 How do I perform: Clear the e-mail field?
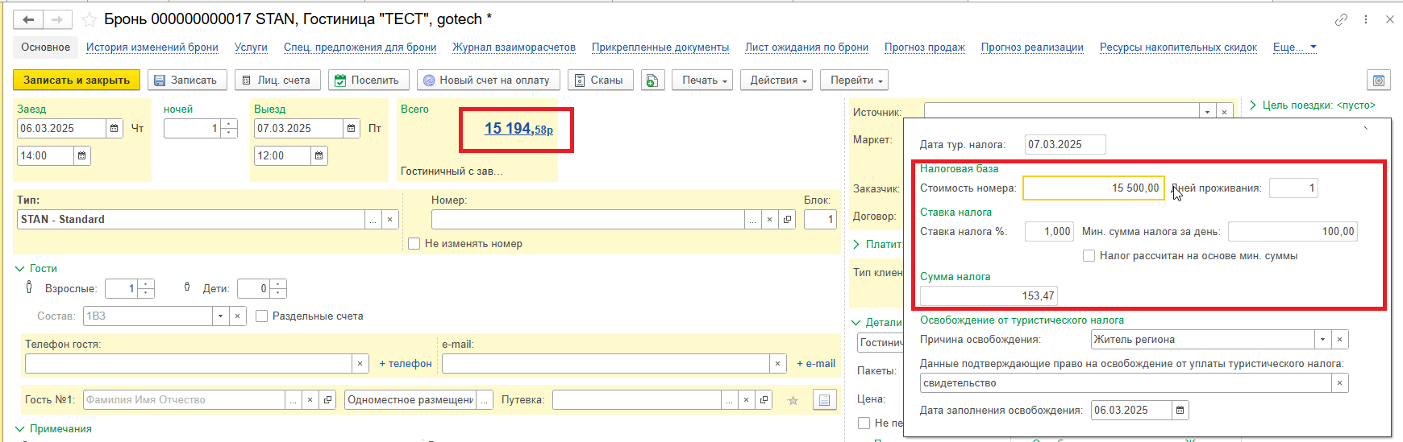point(778,364)
